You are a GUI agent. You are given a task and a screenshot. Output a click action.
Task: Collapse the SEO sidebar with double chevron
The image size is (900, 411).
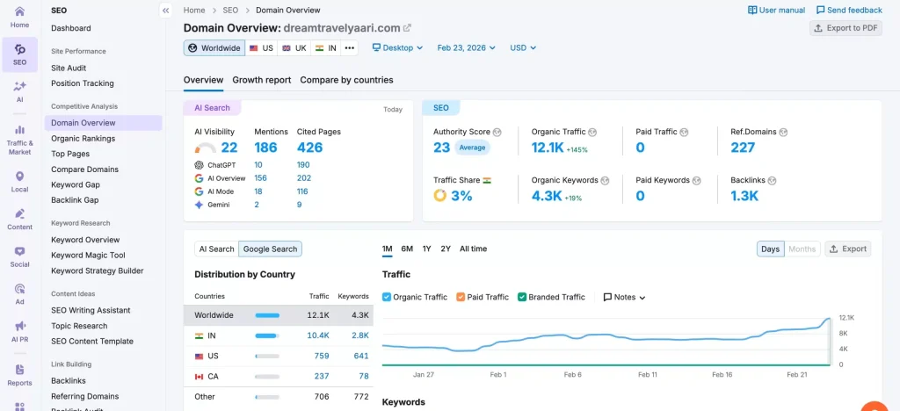click(x=165, y=11)
